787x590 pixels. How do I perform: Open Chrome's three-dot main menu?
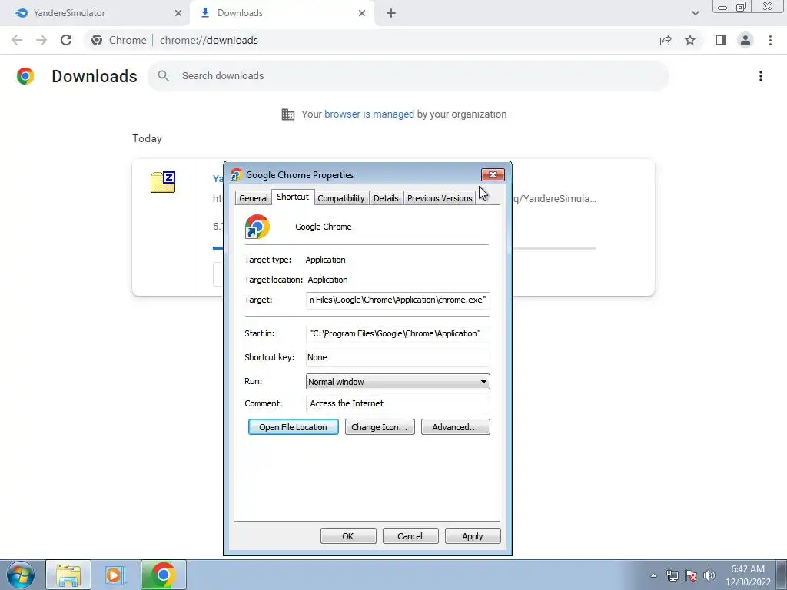pos(770,40)
